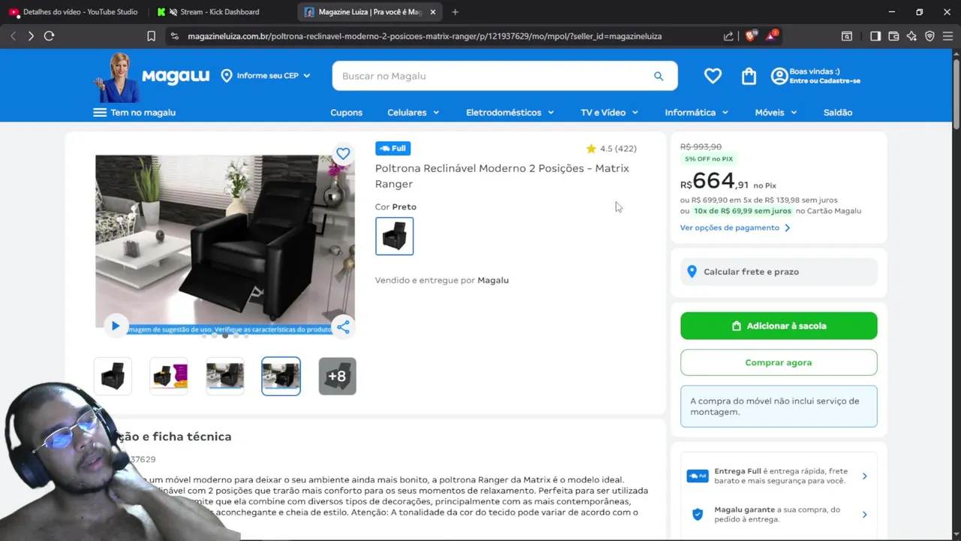This screenshot has width=961, height=541.
Task: Click the share icon on product image
Action: point(343,327)
